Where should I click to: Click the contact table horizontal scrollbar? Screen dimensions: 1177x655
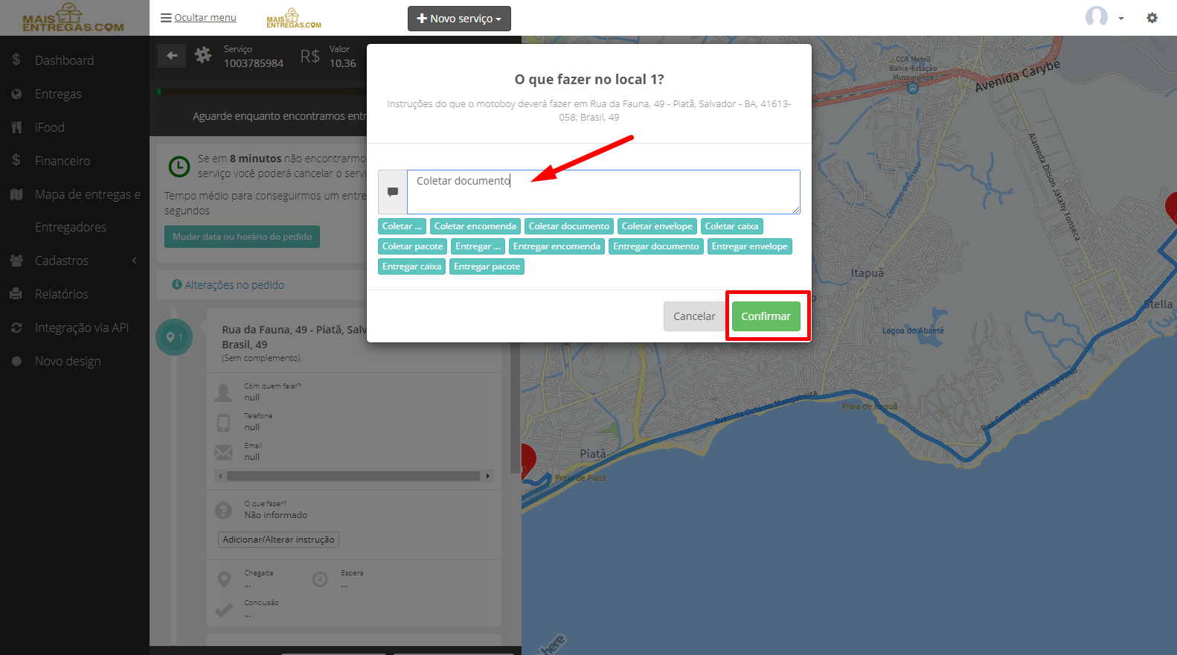[x=353, y=476]
